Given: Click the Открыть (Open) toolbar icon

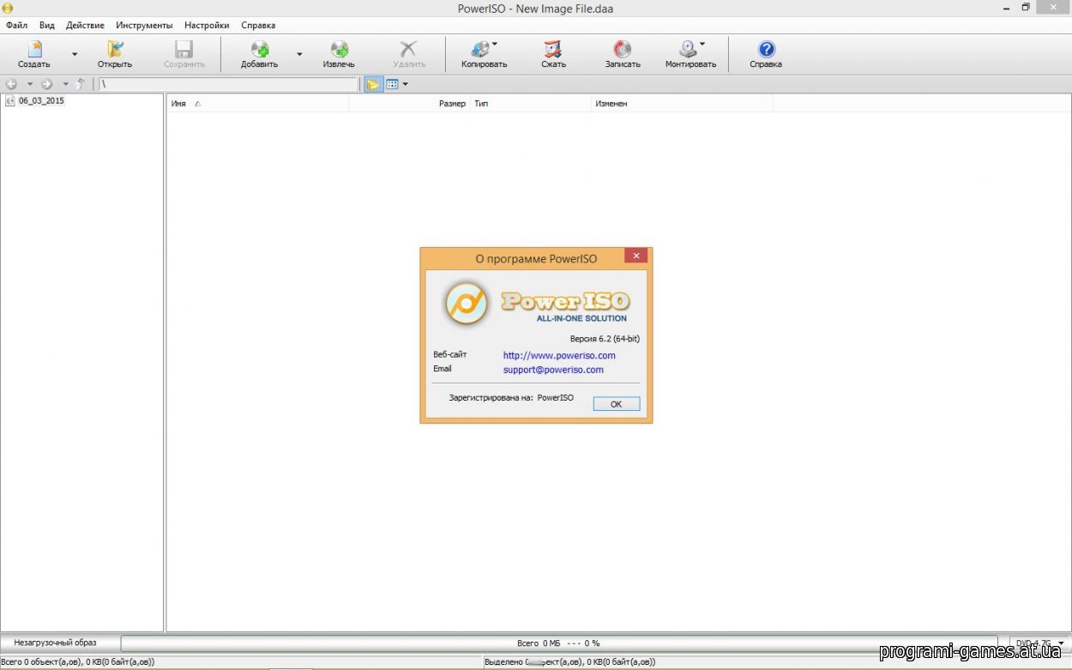Looking at the screenshot, I should click(115, 54).
